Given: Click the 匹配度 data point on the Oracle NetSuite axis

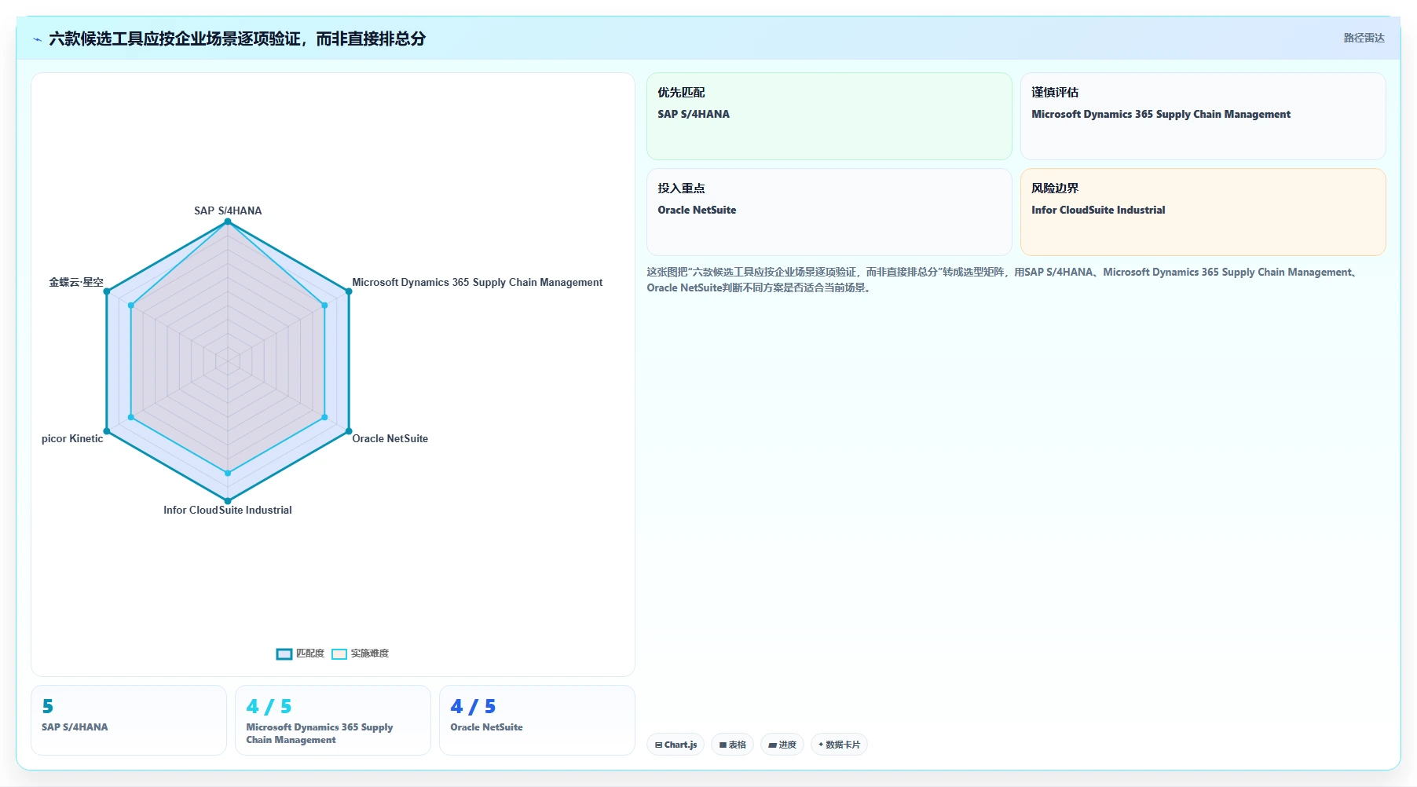Looking at the screenshot, I should tap(349, 431).
